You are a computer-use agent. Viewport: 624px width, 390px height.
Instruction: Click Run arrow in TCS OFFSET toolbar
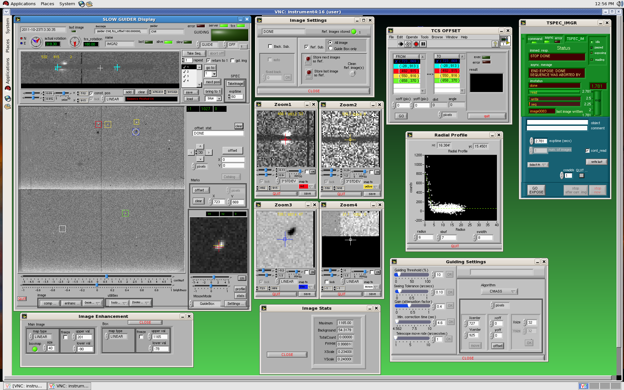400,44
